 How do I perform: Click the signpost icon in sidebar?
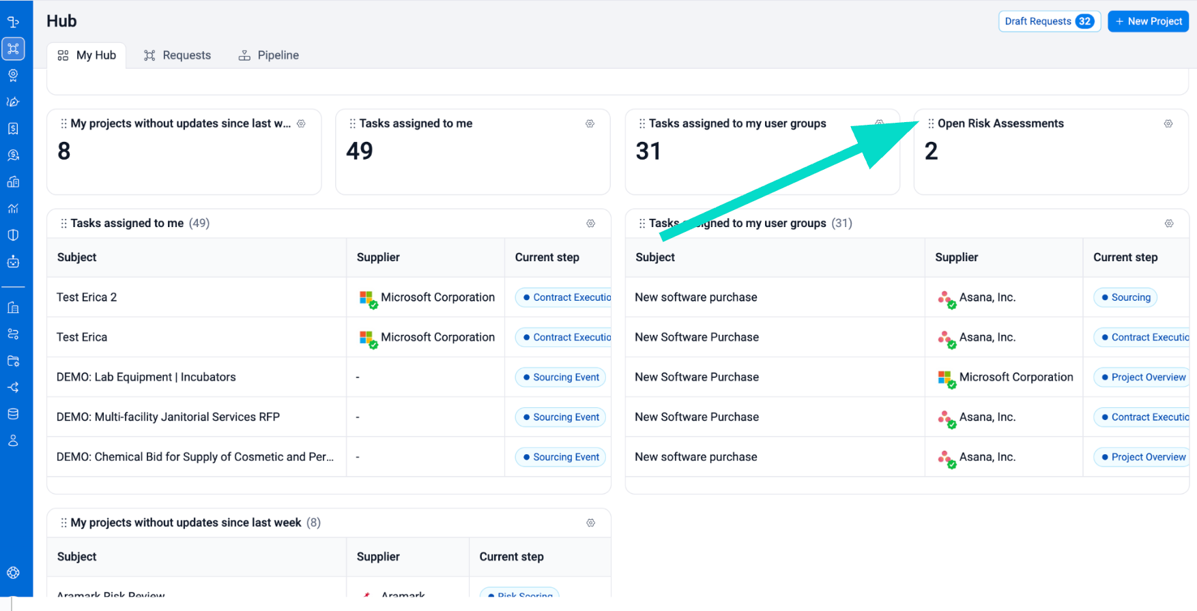[x=13, y=22]
